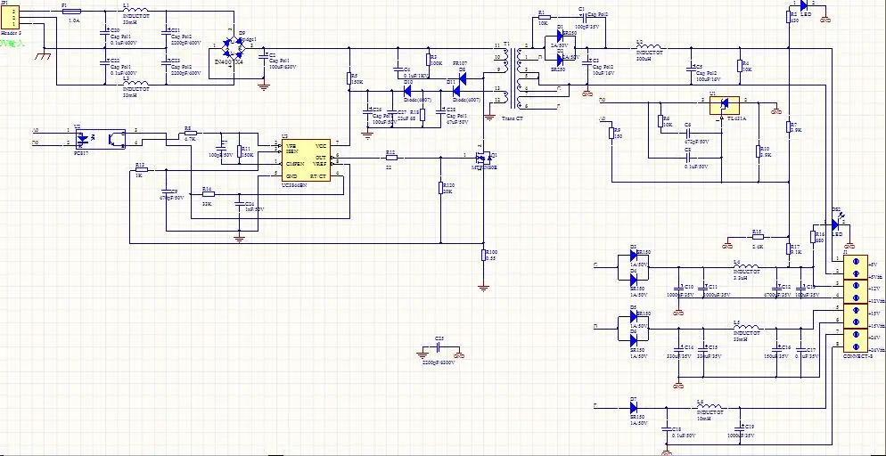Screen dimensions: 886x456
Task: Select the PC817 optocoupler U2
Action: [x=101, y=140]
